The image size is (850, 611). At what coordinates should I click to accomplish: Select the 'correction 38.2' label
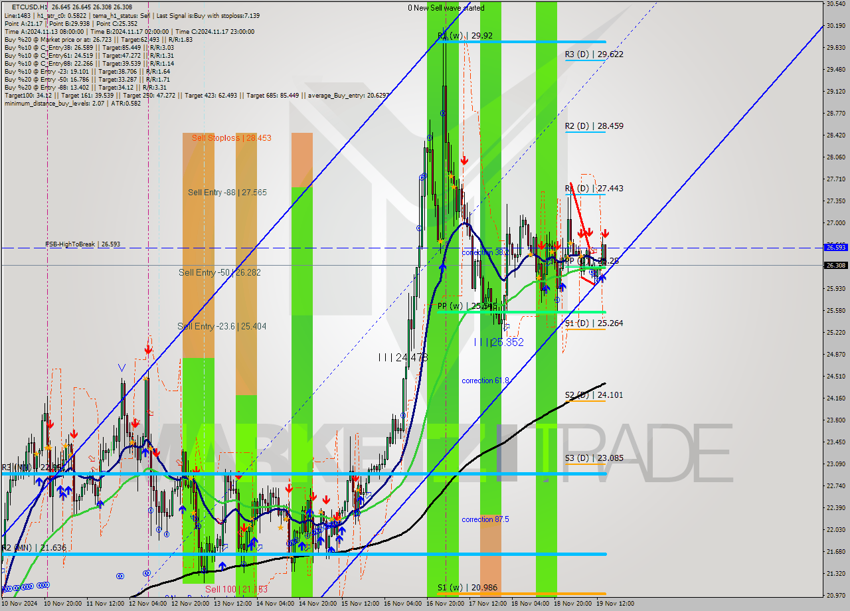click(485, 252)
